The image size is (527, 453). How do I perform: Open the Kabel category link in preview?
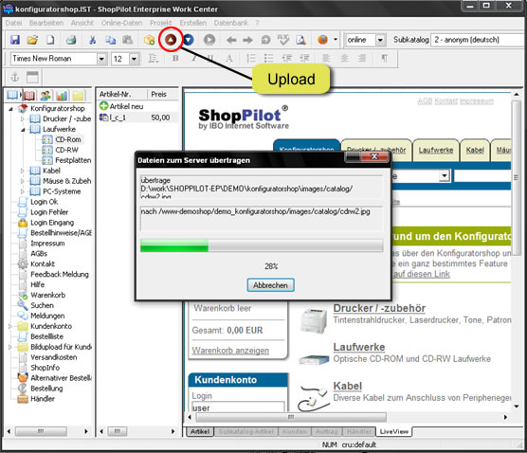(x=348, y=386)
